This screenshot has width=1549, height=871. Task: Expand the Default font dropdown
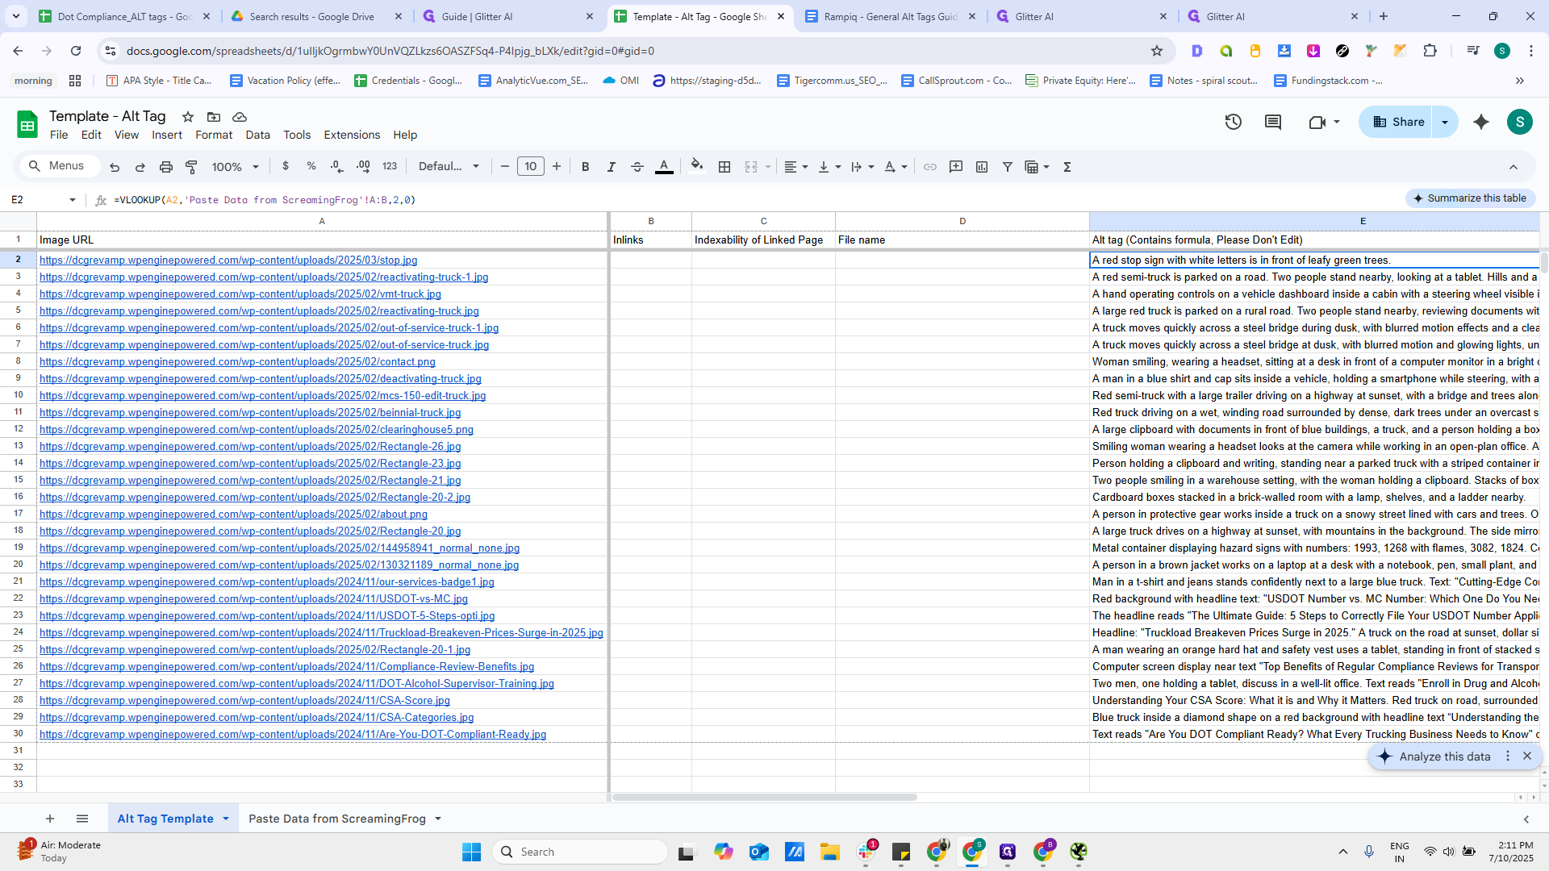(x=449, y=167)
